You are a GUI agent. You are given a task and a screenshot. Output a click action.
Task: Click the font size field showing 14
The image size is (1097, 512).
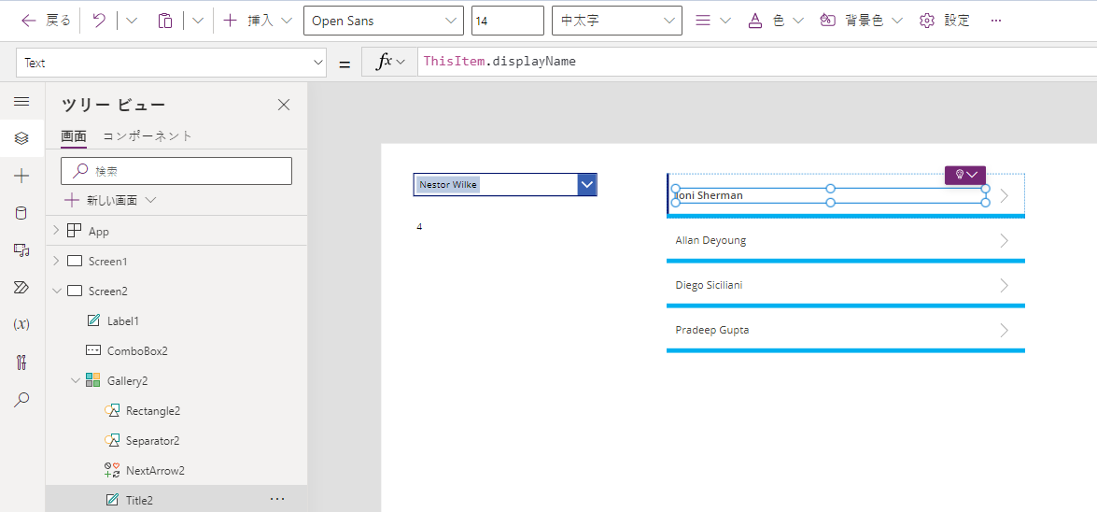pyautogui.click(x=507, y=21)
